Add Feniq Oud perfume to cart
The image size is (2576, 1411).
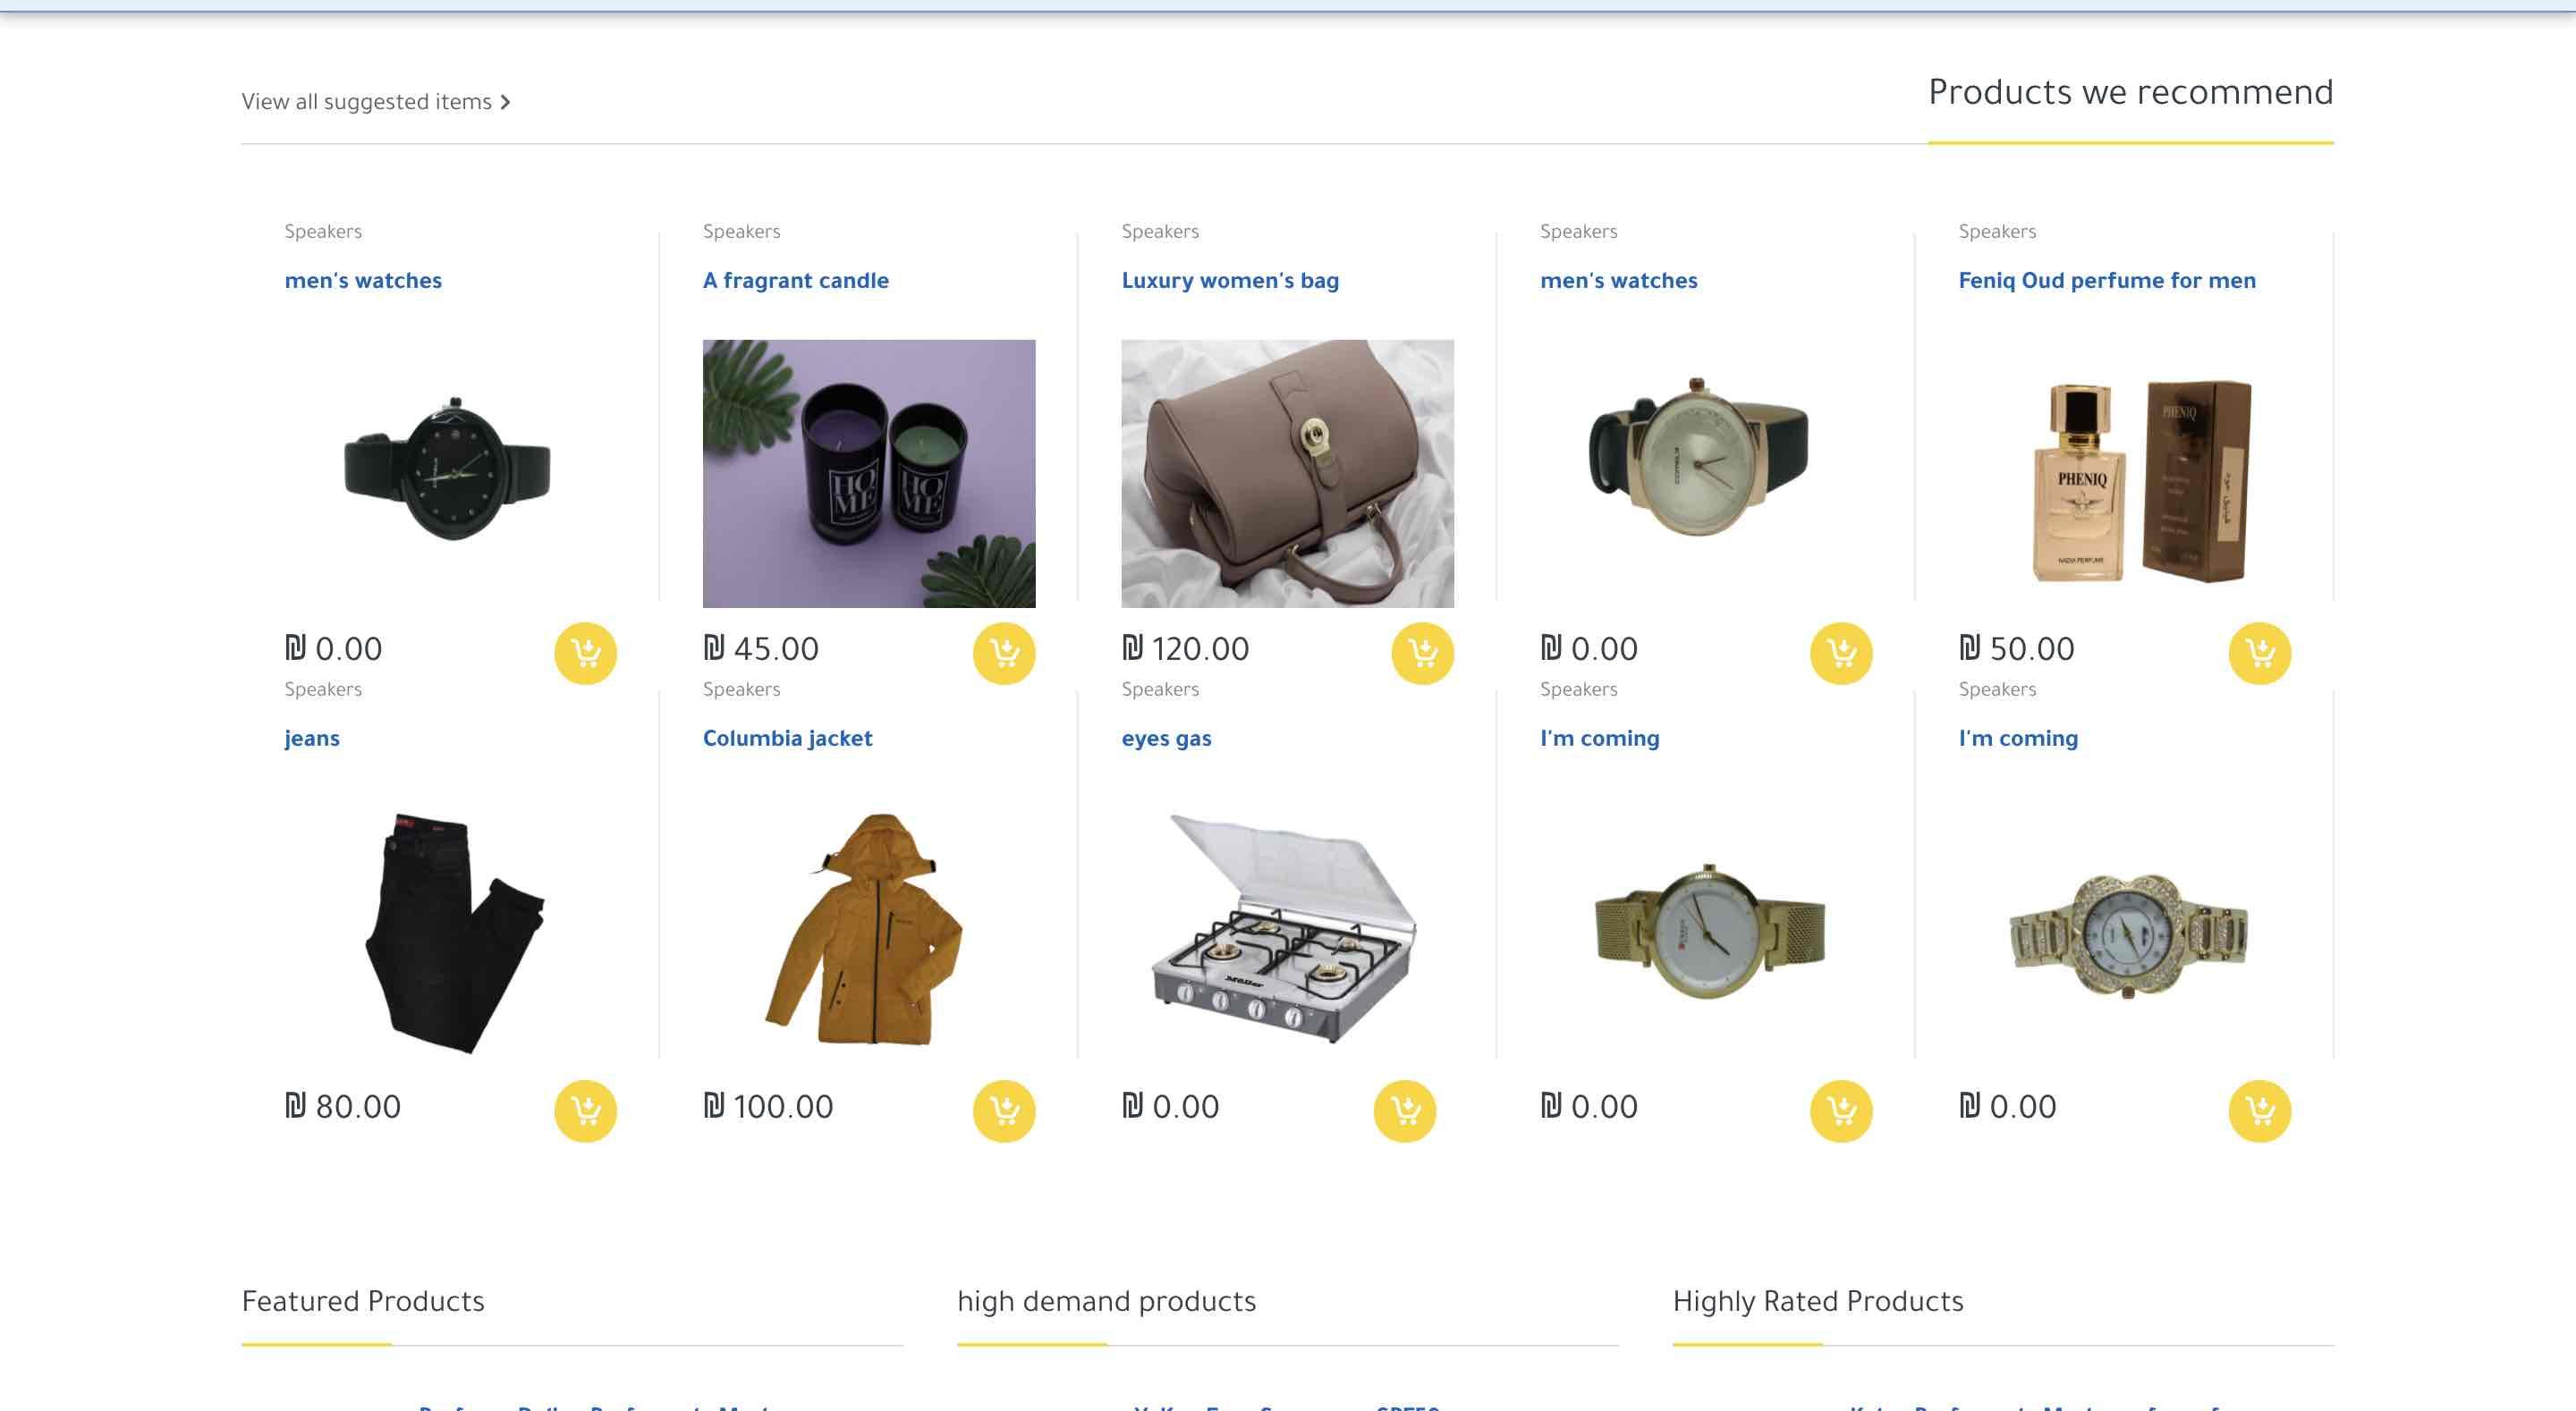(2259, 653)
